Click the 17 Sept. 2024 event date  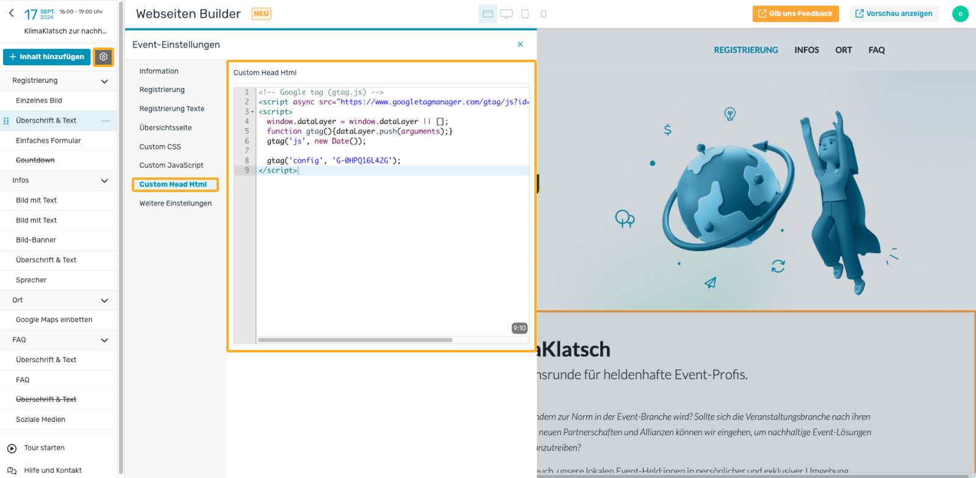[x=39, y=14]
